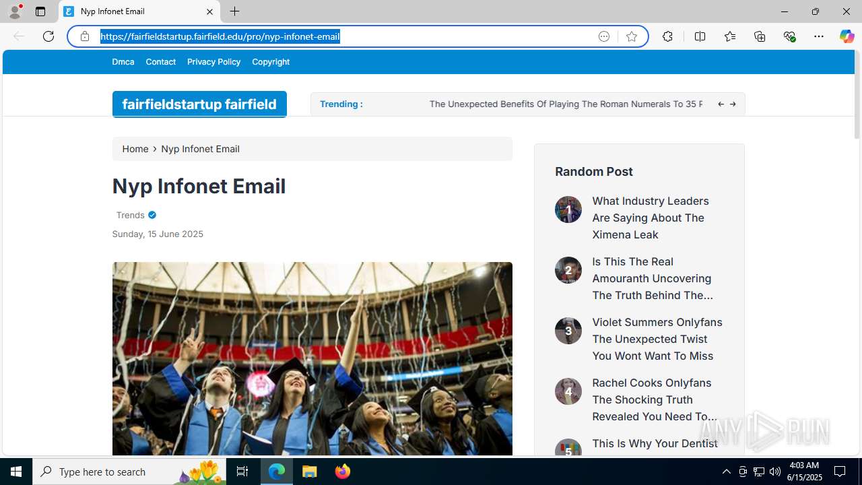
Task: Open File Explorer from the taskbar
Action: pyautogui.click(x=310, y=472)
